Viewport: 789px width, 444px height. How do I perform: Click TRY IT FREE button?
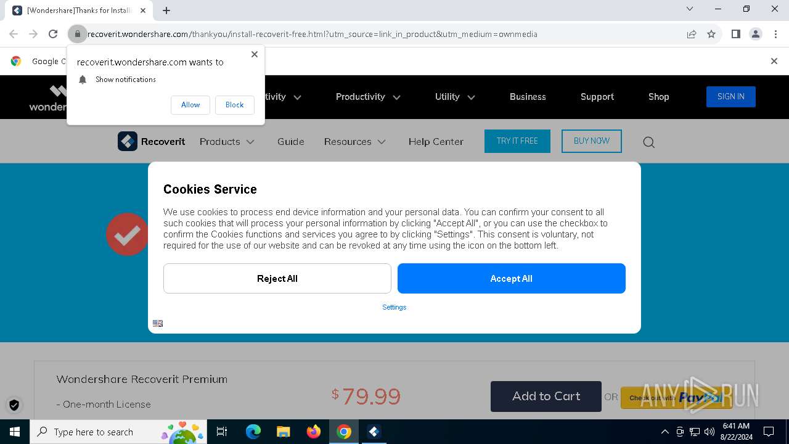[x=517, y=141]
